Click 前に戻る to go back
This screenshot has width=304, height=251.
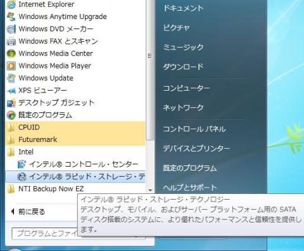(x=32, y=212)
